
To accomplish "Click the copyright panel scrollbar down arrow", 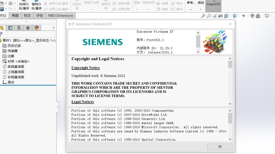I will (230, 104).
